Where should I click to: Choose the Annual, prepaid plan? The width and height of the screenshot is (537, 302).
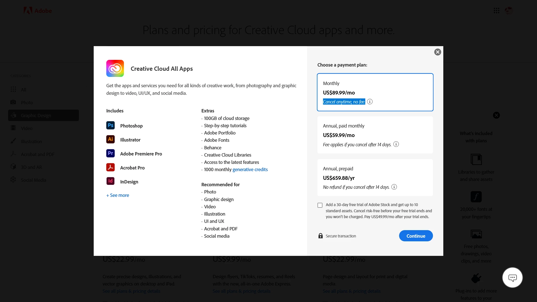point(375,178)
